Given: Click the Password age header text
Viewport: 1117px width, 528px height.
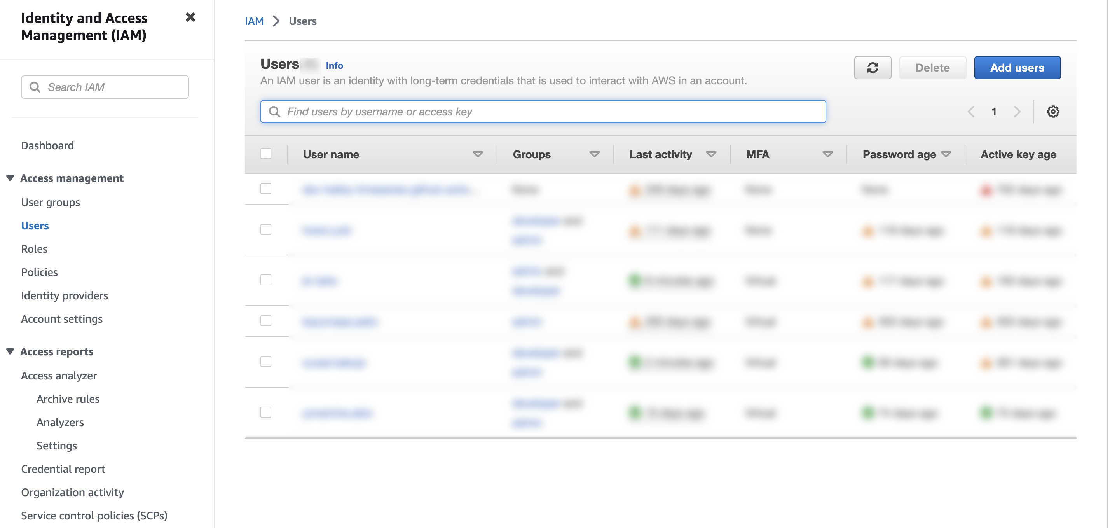Looking at the screenshot, I should point(899,154).
